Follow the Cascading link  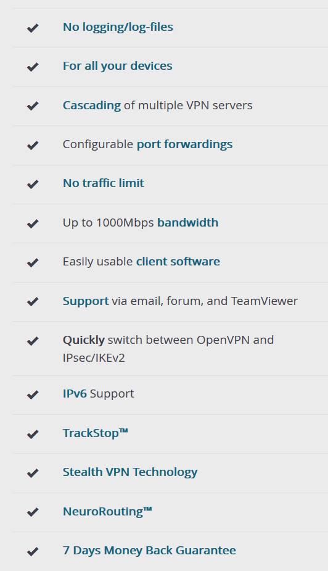pyautogui.click(x=92, y=105)
